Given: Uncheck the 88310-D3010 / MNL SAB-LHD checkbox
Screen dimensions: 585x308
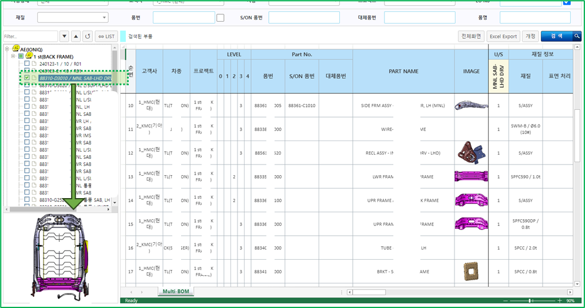Looking at the screenshot, I should 27,78.
